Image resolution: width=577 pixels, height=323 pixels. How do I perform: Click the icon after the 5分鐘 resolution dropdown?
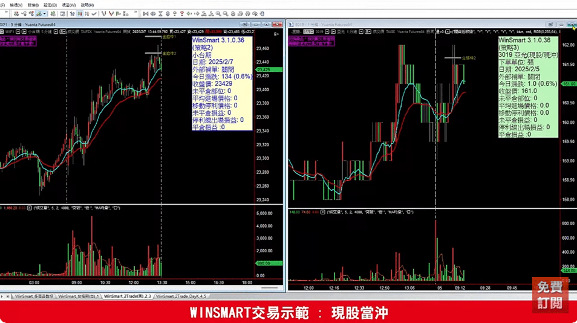tap(62, 32)
